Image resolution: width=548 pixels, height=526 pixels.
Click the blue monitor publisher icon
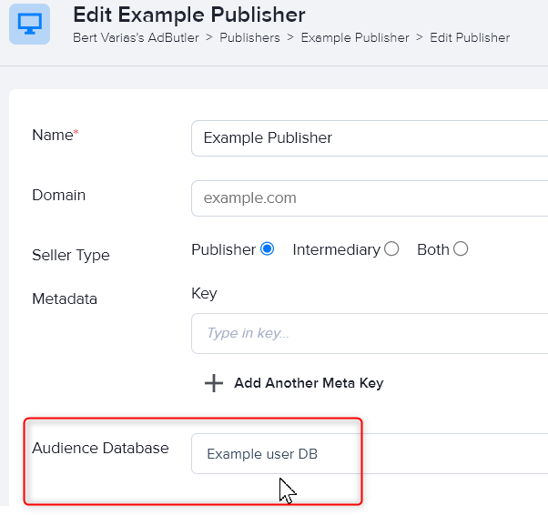point(29,24)
